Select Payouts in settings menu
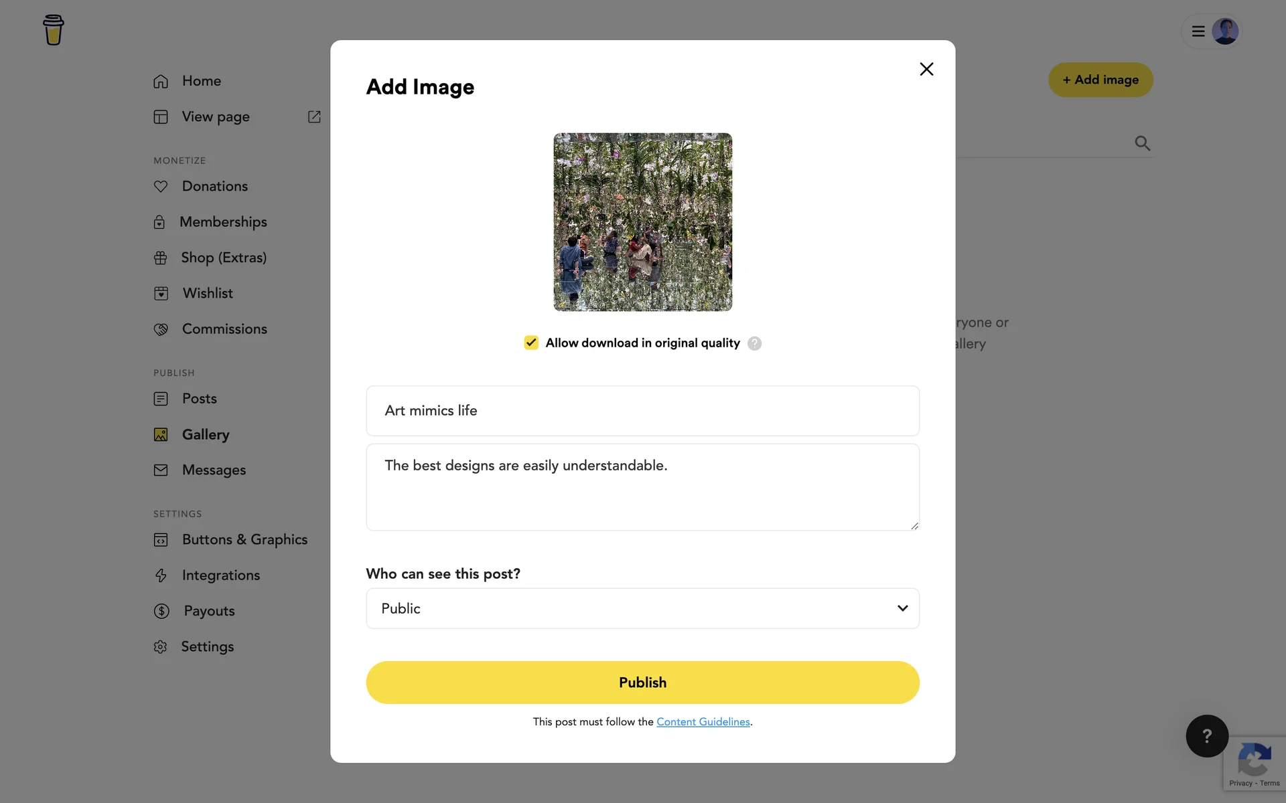 click(208, 611)
